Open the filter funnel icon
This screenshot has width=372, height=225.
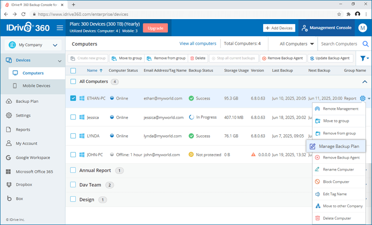point(363,59)
